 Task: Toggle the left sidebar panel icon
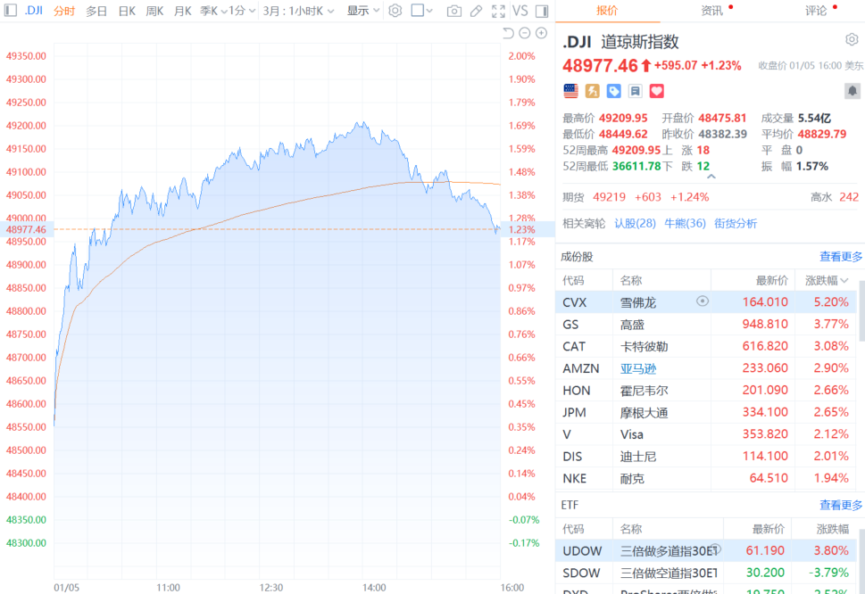click(11, 11)
